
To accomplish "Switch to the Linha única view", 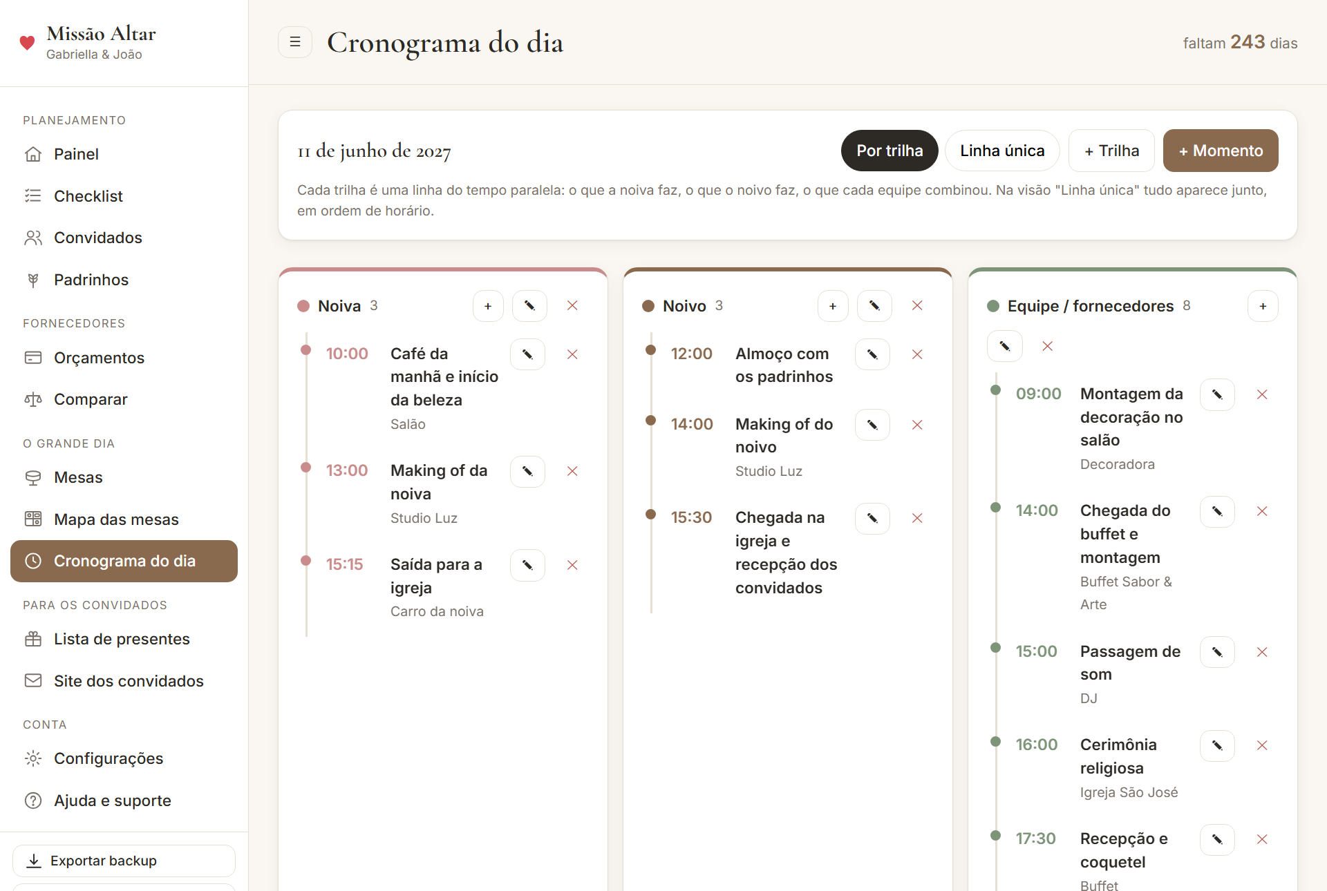I will tap(1002, 151).
